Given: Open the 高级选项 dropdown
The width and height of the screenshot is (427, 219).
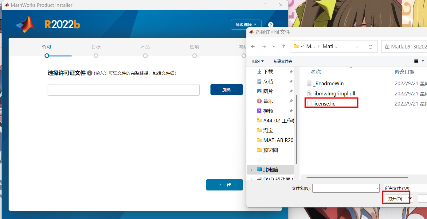Looking at the screenshot, I should pos(246,25).
